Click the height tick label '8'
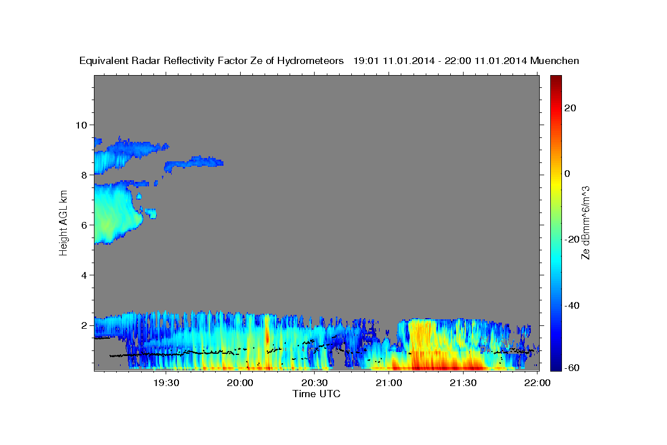Viewport: 667px width, 445px height. point(84,175)
